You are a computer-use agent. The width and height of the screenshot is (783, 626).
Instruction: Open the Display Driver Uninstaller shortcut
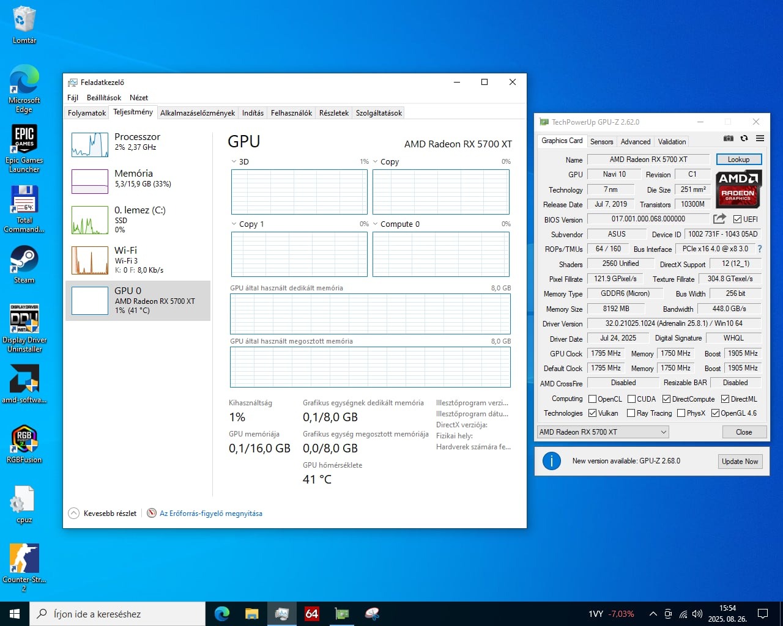24,328
